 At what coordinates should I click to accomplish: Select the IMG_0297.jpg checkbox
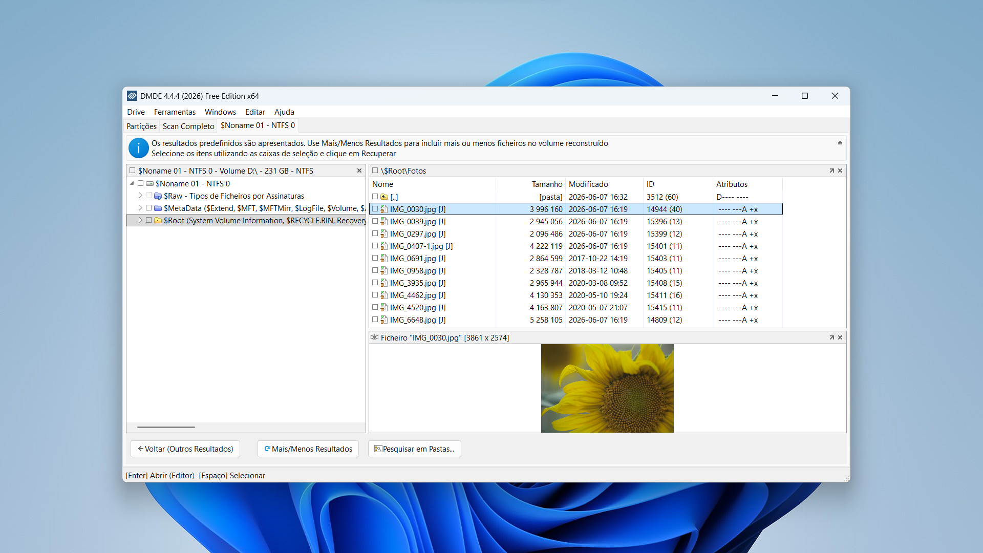click(375, 233)
